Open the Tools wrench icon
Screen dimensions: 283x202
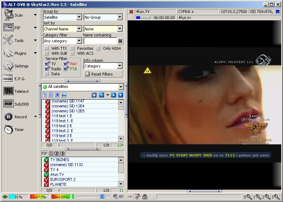pos(8,40)
